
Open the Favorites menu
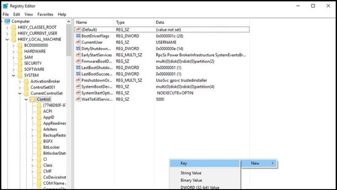point(45,14)
